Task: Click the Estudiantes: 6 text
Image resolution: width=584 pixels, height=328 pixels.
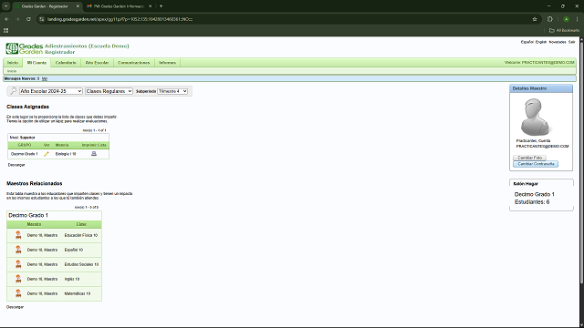Action: coord(532,202)
